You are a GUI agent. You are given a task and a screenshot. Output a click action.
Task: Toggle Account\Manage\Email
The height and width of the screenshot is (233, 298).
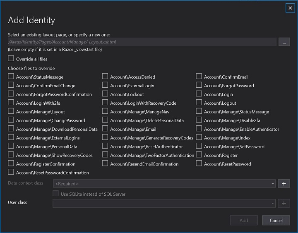pyautogui.click(x=105, y=128)
